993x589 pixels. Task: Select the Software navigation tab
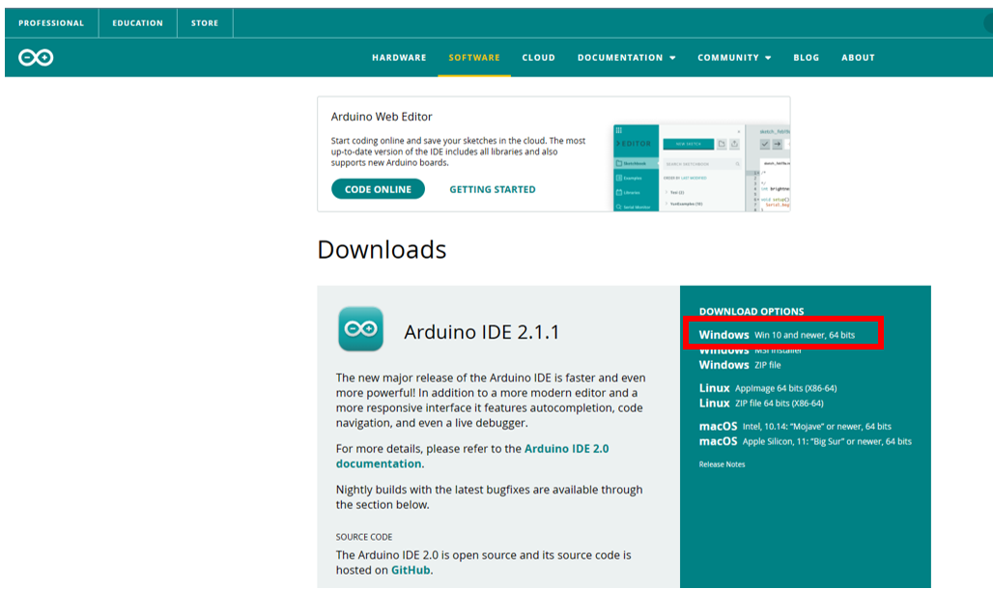click(474, 58)
